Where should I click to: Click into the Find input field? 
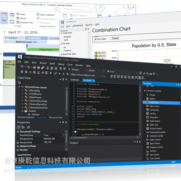tap(126, 72)
